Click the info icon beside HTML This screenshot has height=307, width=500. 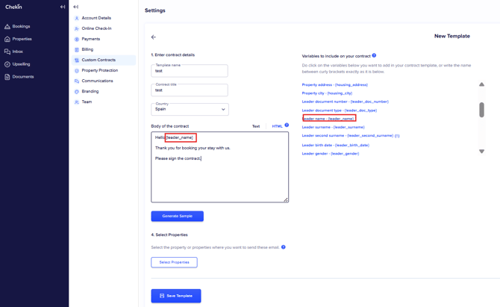(287, 125)
